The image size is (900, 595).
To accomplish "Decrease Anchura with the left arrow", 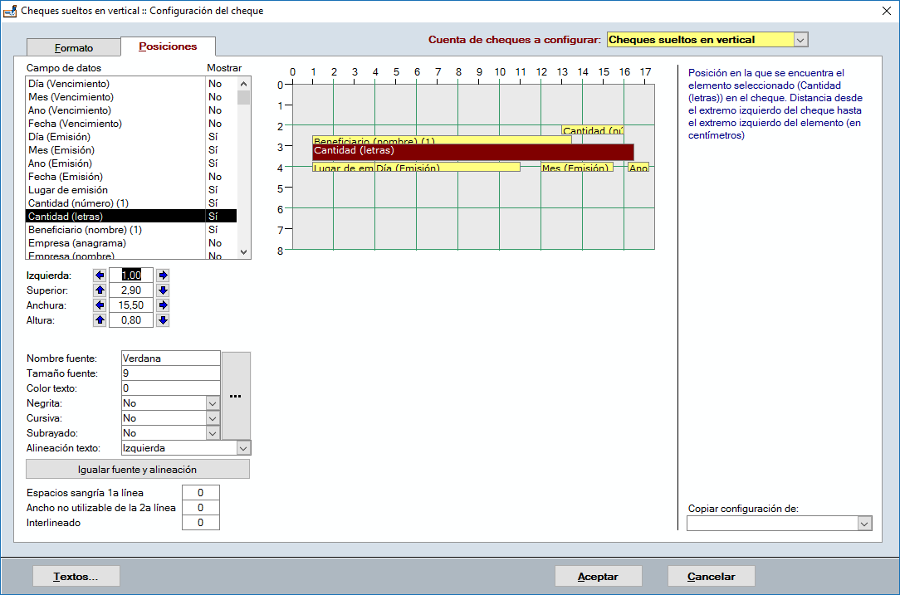I will click(100, 305).
